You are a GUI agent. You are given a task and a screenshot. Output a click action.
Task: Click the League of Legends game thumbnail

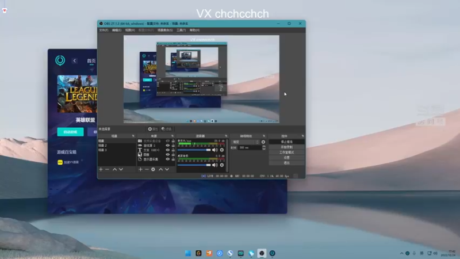point(77,94)
